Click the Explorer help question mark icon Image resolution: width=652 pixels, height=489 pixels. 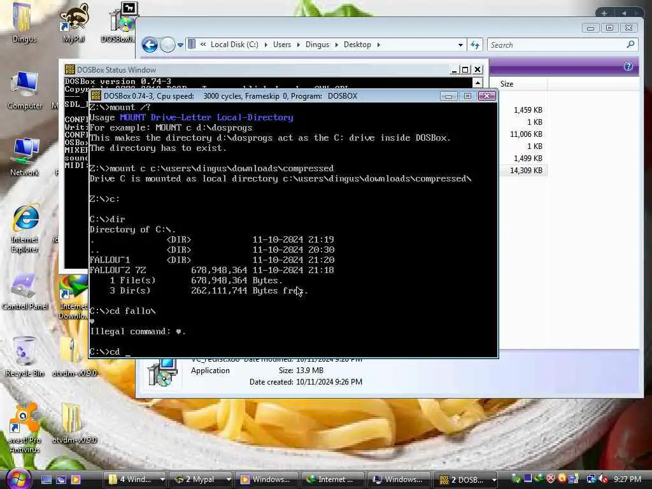pos(628,66)
